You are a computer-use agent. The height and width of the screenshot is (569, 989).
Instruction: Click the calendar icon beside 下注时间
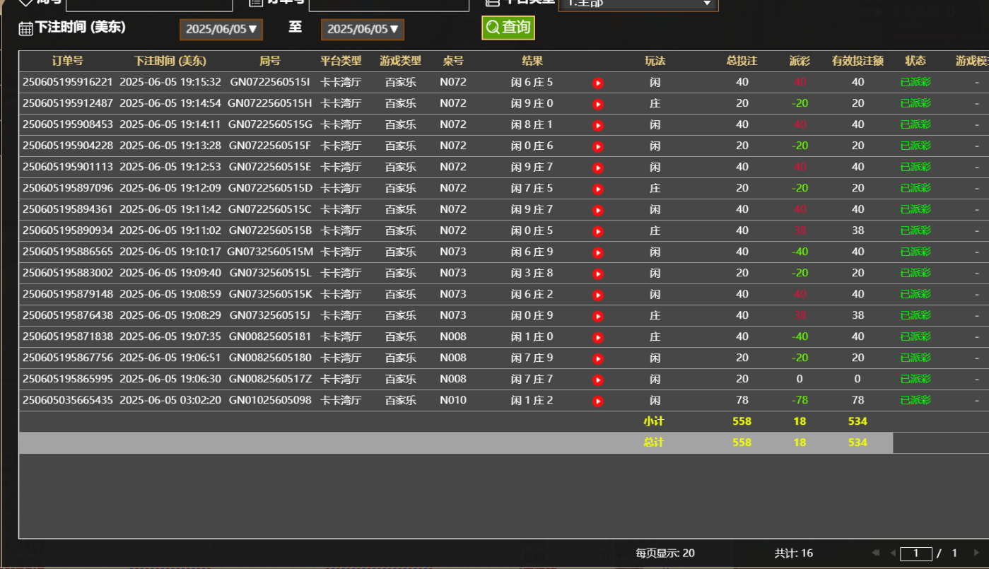pyautogui.click(x=25, y=28)
